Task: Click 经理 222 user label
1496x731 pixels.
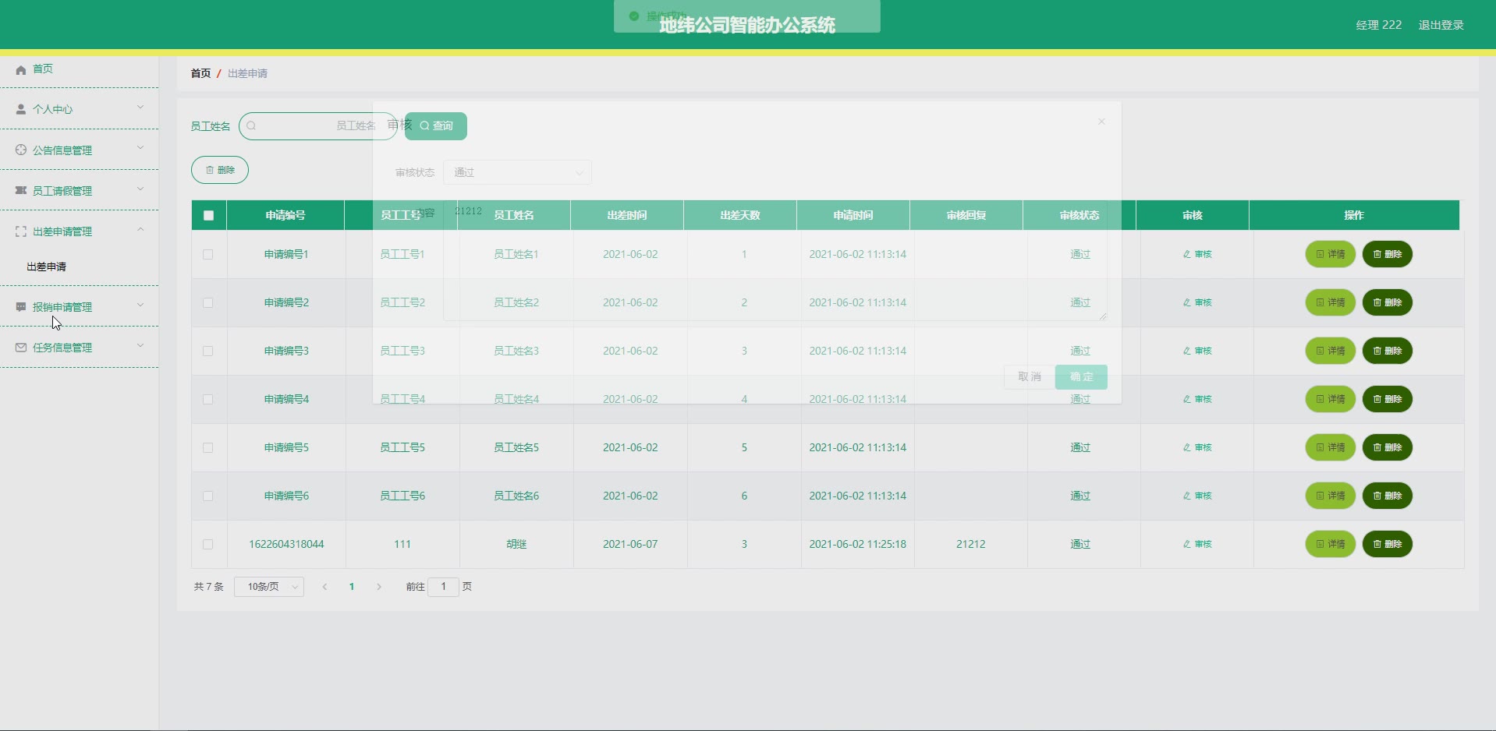Action: [1379, 25]
